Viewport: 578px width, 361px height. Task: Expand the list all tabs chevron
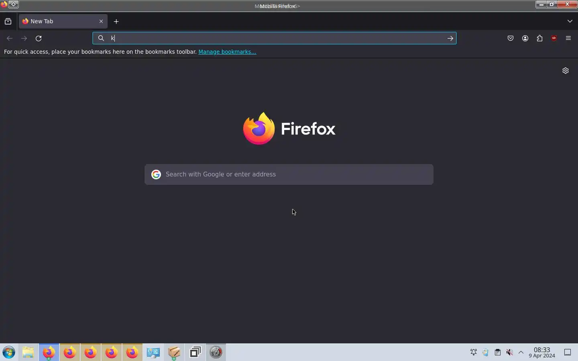(x=570, y=22)
